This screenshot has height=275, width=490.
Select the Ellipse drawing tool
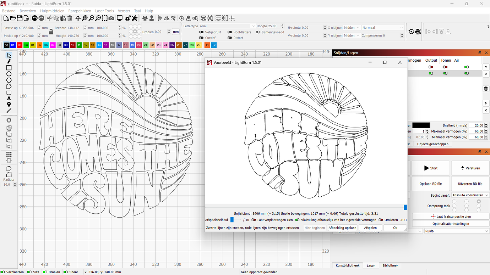[9, 74]
